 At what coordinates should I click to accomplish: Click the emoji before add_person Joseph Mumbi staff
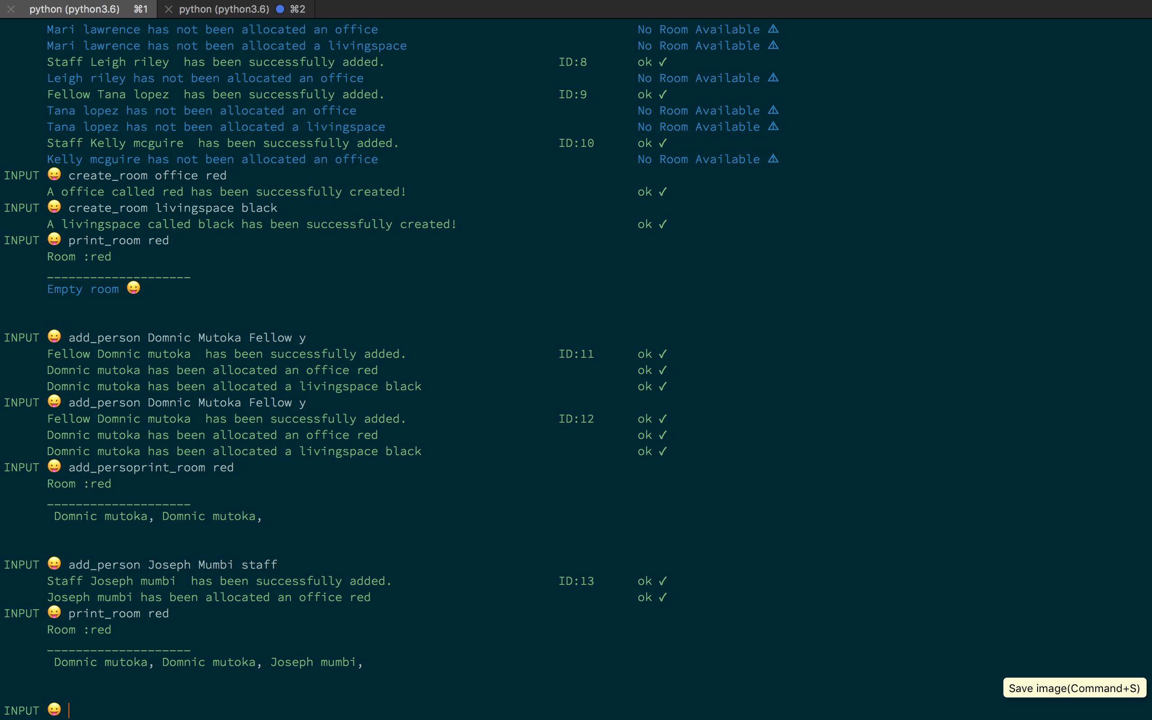[x=54, y=563]
